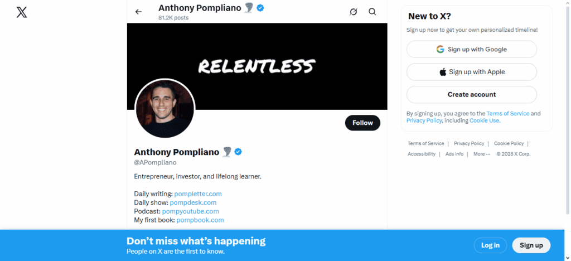This screenshot has height=261, width=571.
Task: Open the pompbook.com link
Action: (x=200, y=220)
